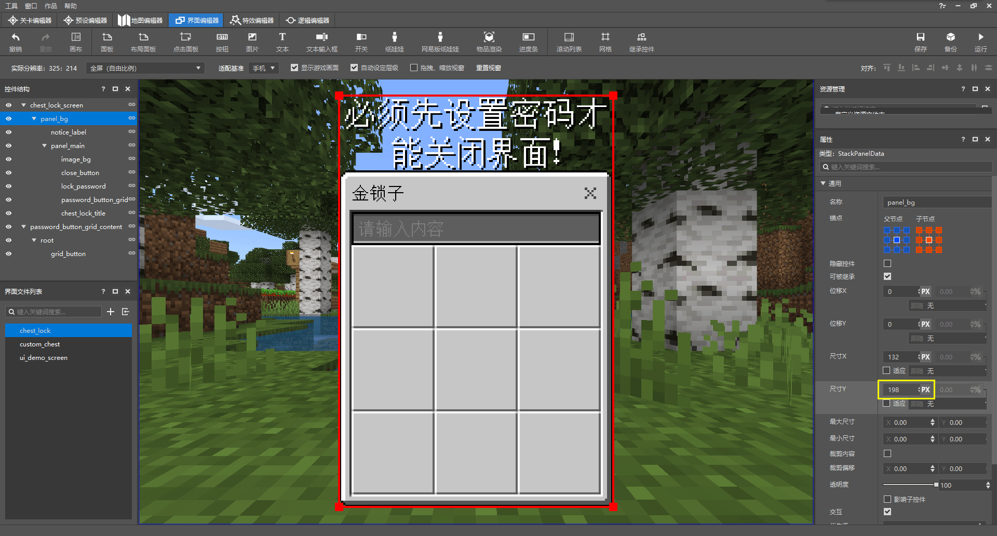Insert NetEase Paper Doll (网易版纸娃娃) control
This screenshot has height=536, width=997.
[440, 42]
